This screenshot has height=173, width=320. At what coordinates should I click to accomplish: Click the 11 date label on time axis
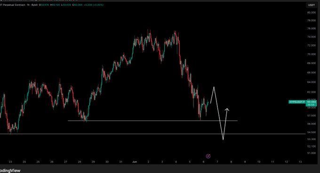(272, 162)
